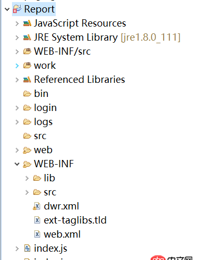The height and width of the screenshot is (260, 198).
Task: Click the WEB-INF/src package folder icon
Action: point(27,52)
